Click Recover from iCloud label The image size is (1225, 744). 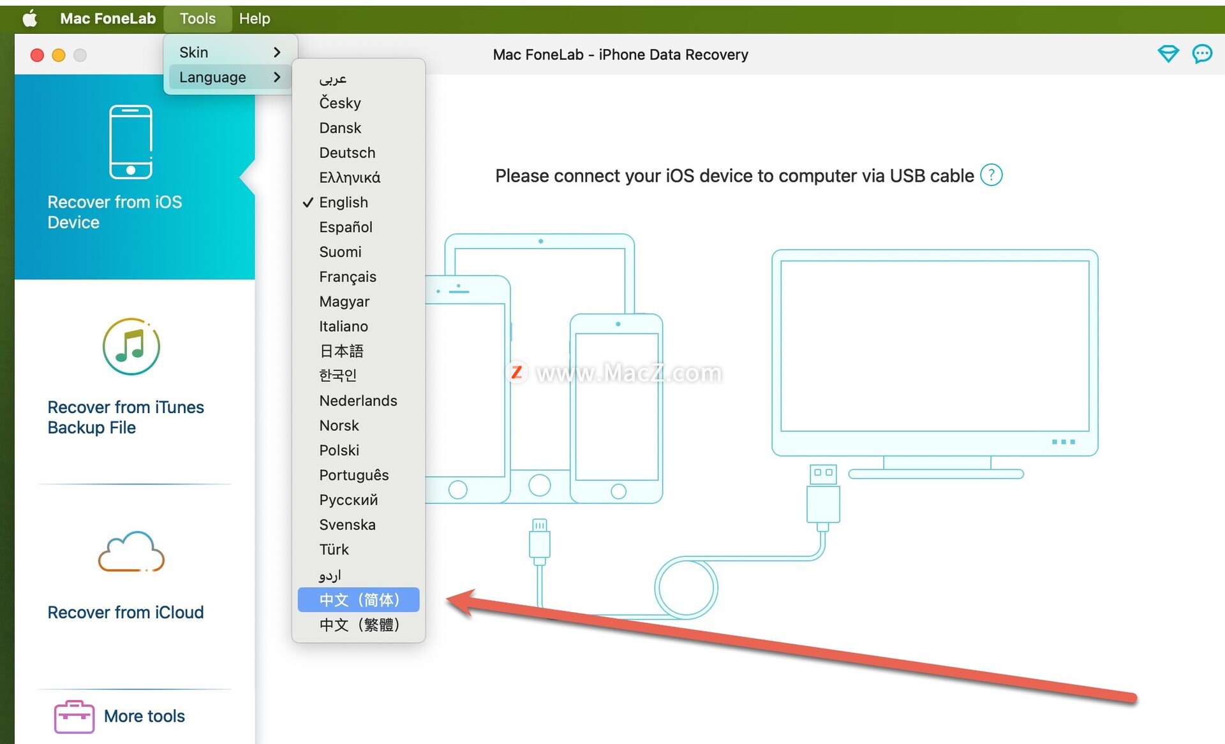pos(126,612)
